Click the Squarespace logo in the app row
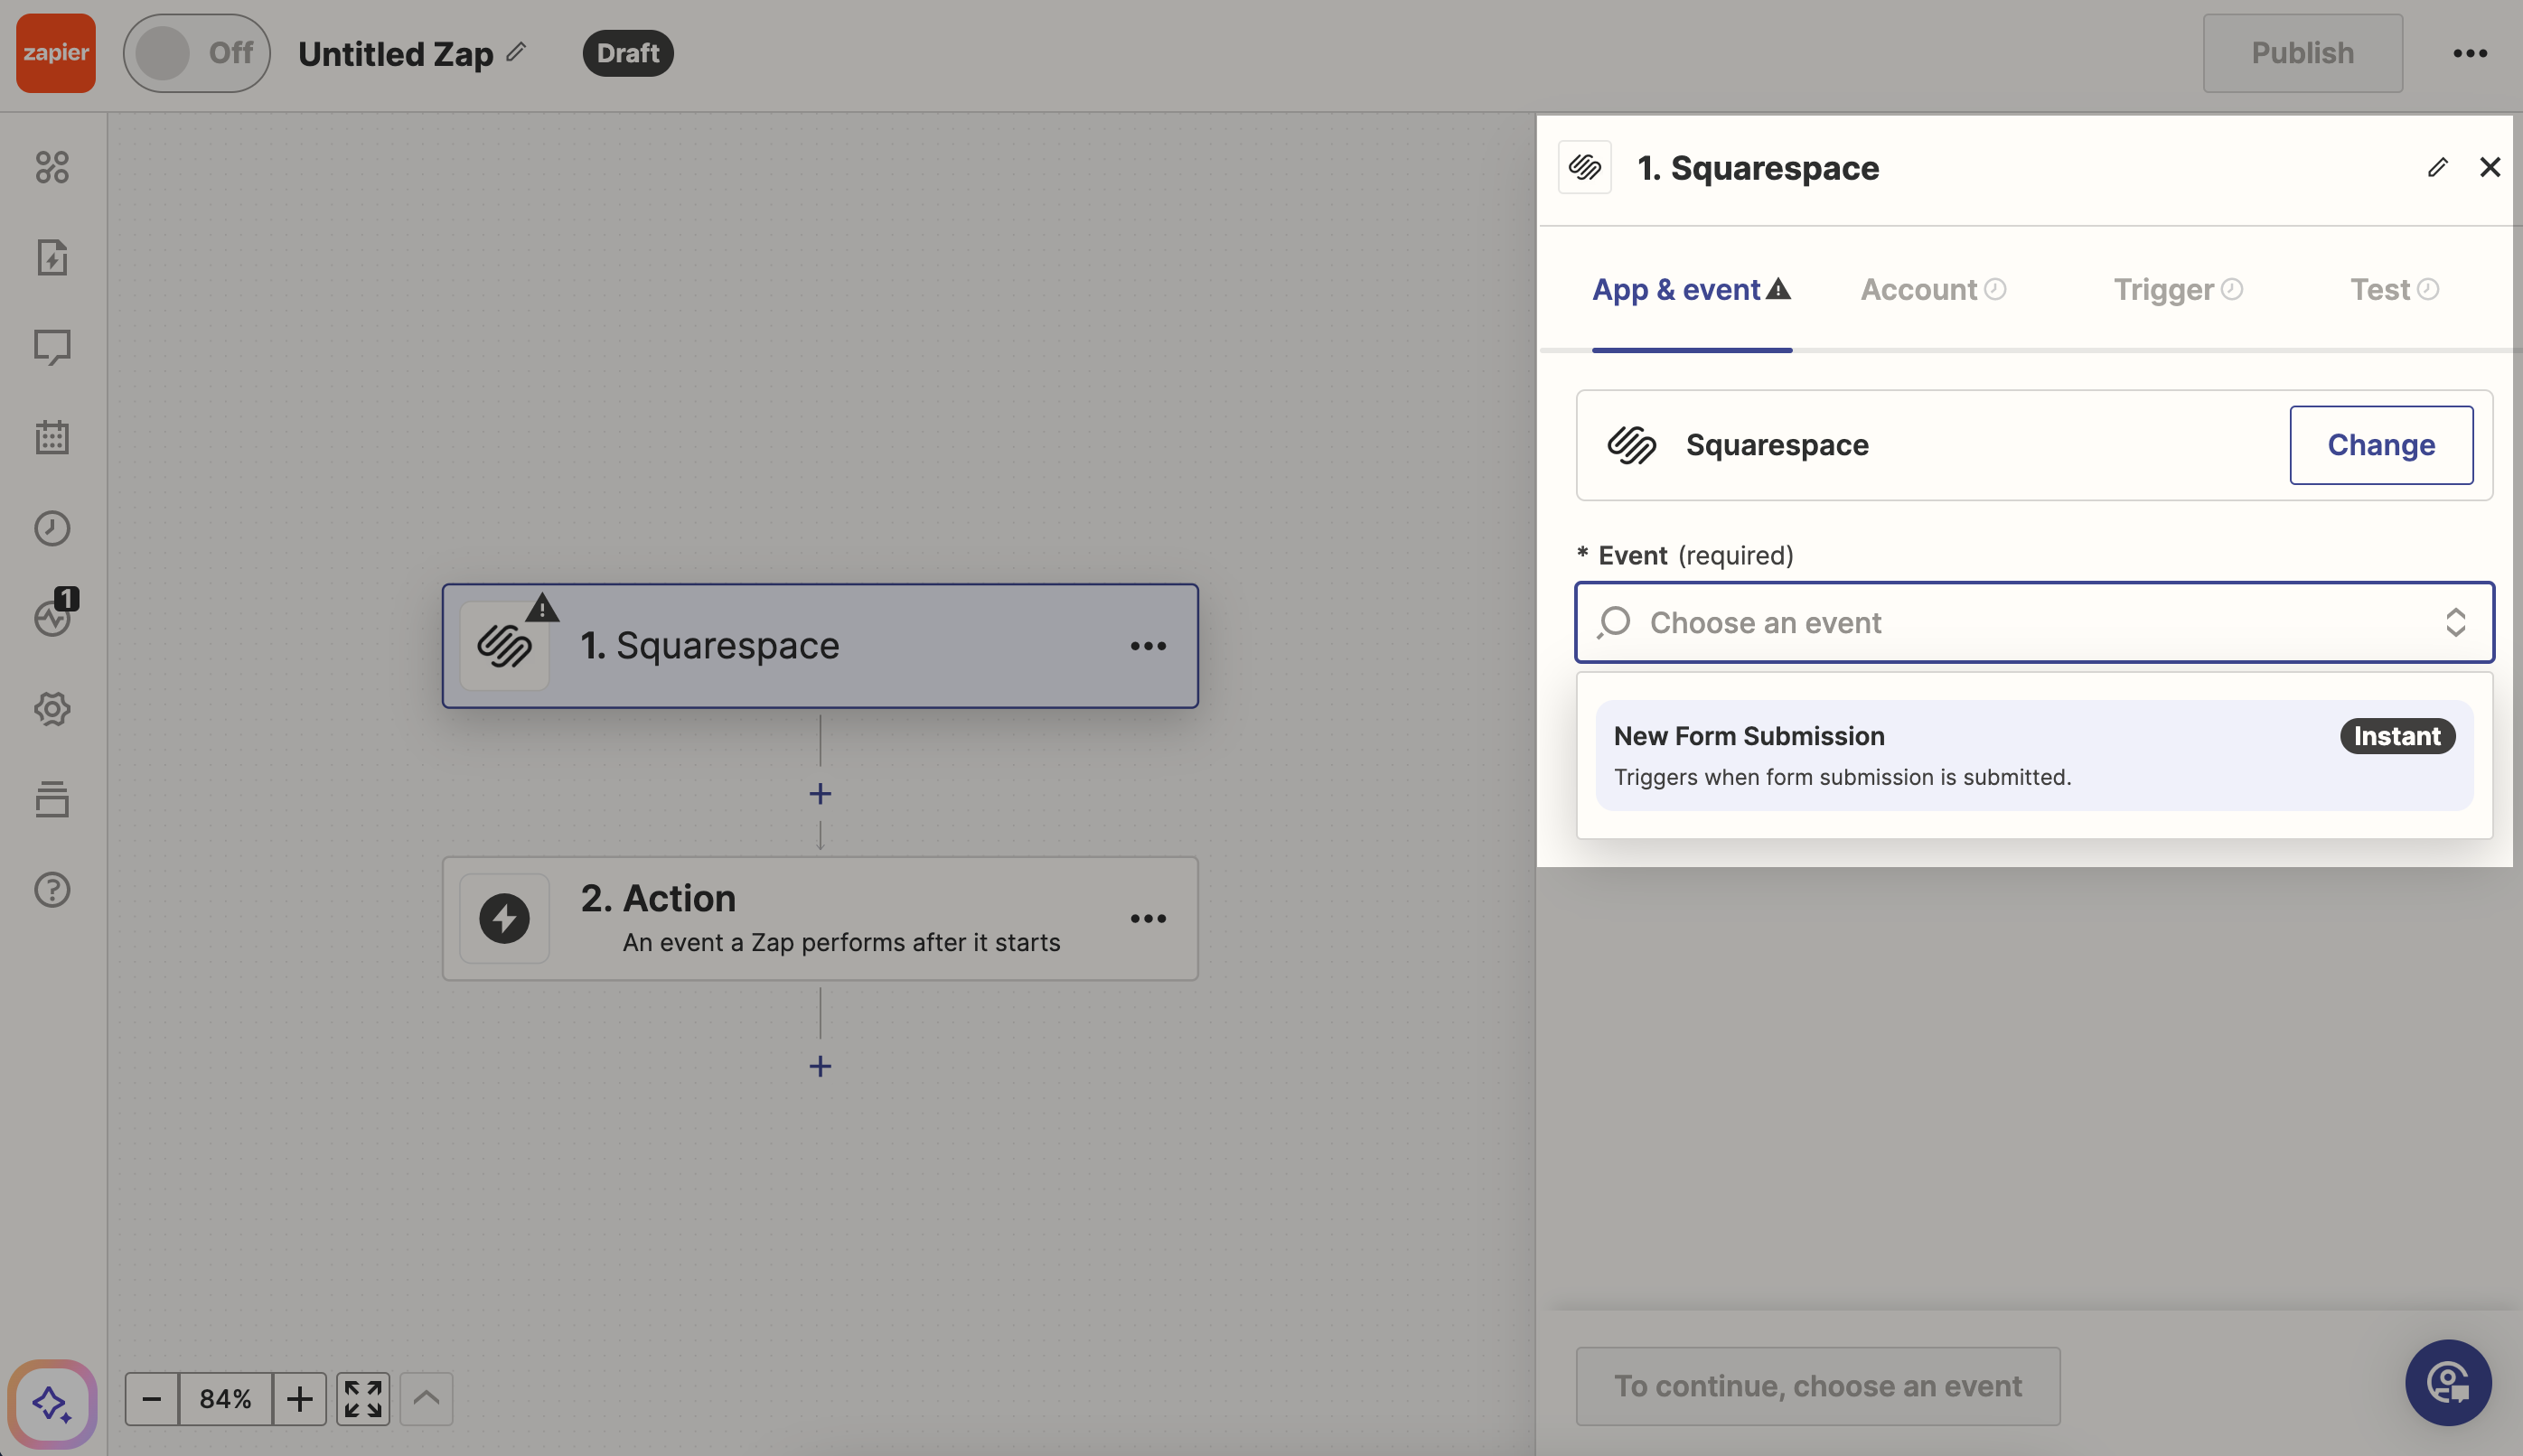This screenshot has width=2523, height=1456. [x=1632, y=445]
